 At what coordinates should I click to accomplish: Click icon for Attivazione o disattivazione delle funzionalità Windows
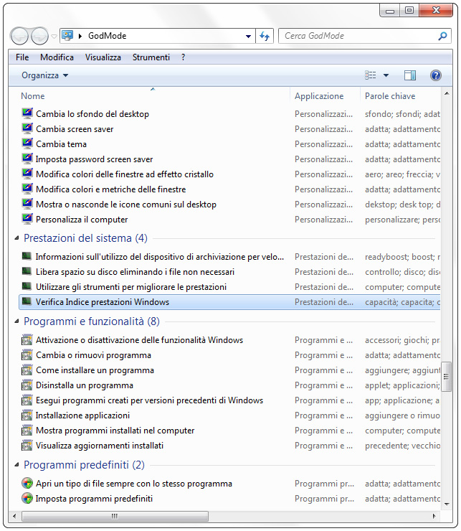pos(27,339)
